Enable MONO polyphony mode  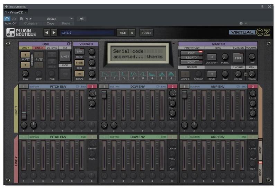pos(191,62)
